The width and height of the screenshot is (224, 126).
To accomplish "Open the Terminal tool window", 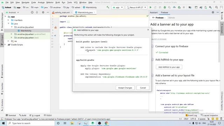I will tap(10, 115).
